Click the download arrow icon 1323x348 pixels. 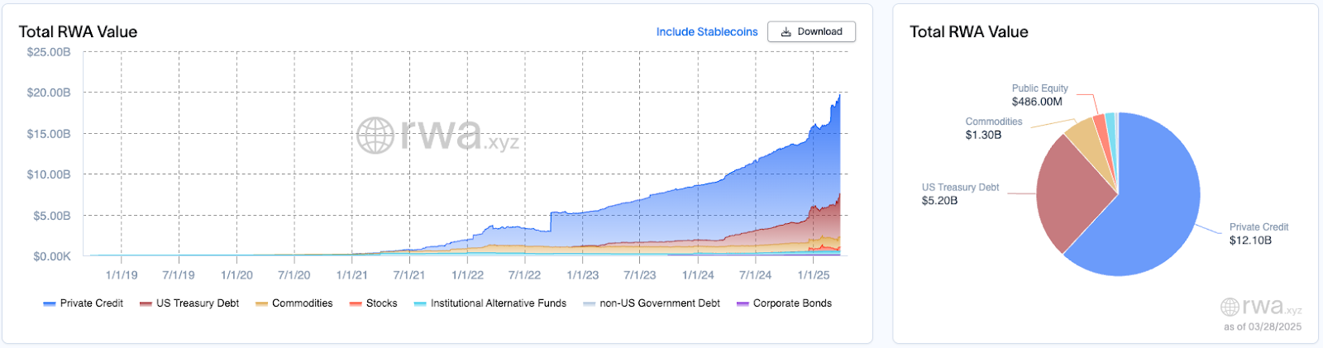point(786,31)
